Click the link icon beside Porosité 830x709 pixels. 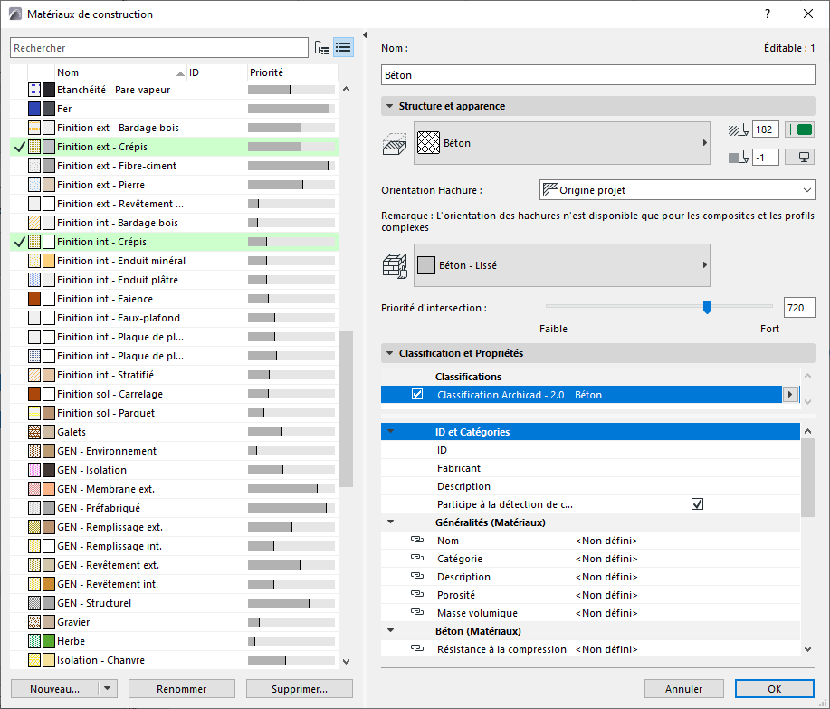tap(417, 594)
